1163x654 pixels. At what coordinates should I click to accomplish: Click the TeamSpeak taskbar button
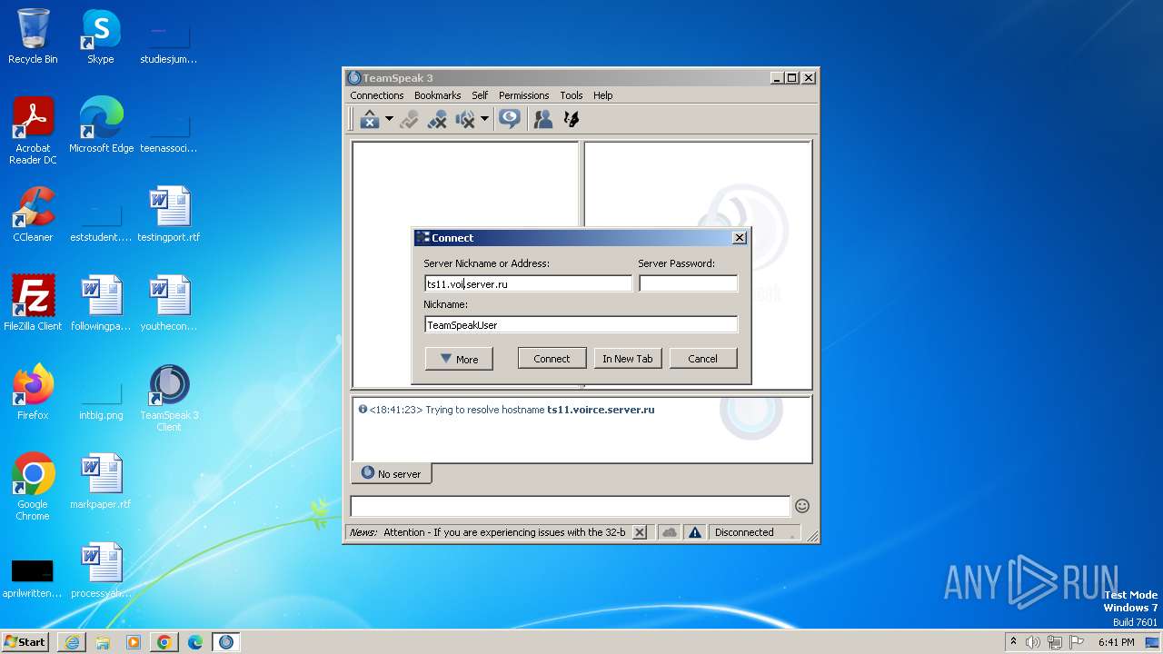click(226, 642)
